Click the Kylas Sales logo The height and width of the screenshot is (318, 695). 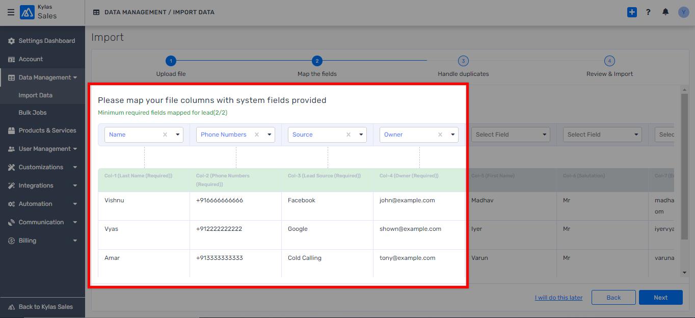[27, 12]
